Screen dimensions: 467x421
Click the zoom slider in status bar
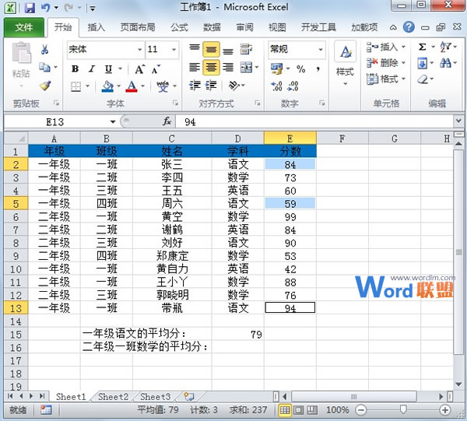403,409
